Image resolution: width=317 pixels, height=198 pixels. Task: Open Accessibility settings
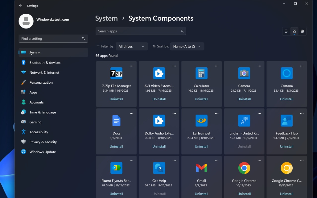click(x=53, y=132)
